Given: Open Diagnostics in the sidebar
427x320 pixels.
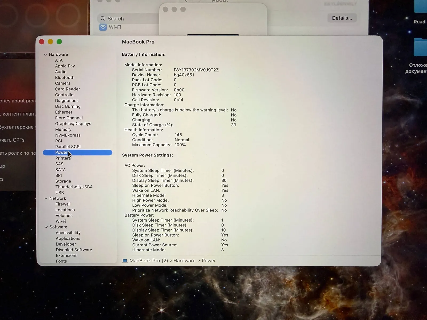Looking at the screenshot, I should [67, 101].
